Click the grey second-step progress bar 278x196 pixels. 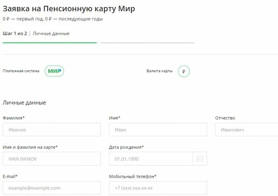pos(148,43)
